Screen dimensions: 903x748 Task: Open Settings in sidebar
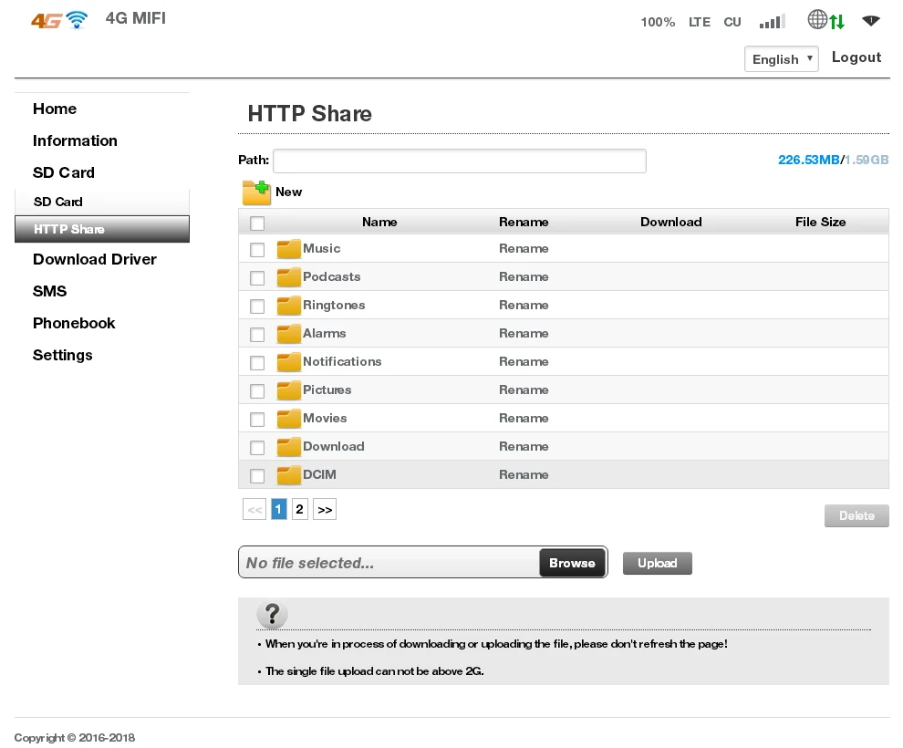[x=62, y=355]
